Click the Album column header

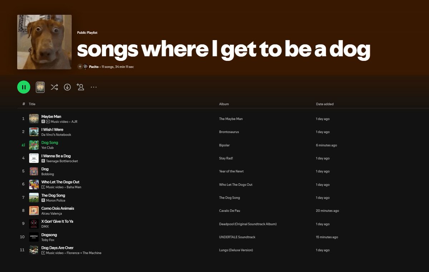pos(224,104)
